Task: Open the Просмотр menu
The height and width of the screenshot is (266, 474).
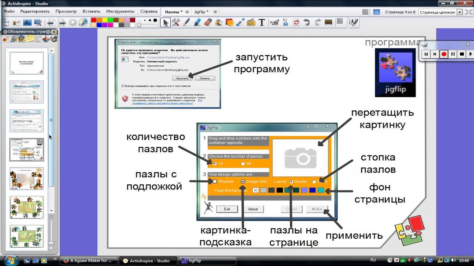Action: click(x=66, y=11)
